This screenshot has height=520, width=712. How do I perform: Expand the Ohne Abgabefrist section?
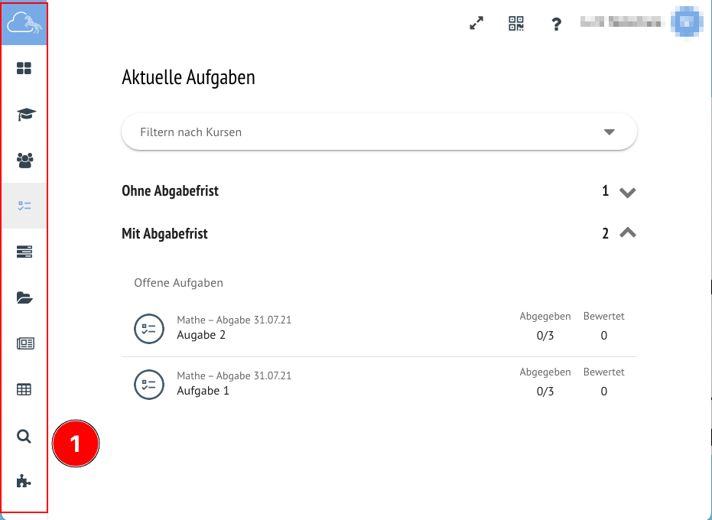627,192
